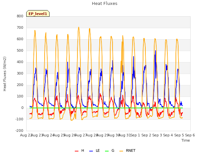Click the 0 y-axis tick label
This screenshot has height=157, width=210.
(x=22, y=108)
